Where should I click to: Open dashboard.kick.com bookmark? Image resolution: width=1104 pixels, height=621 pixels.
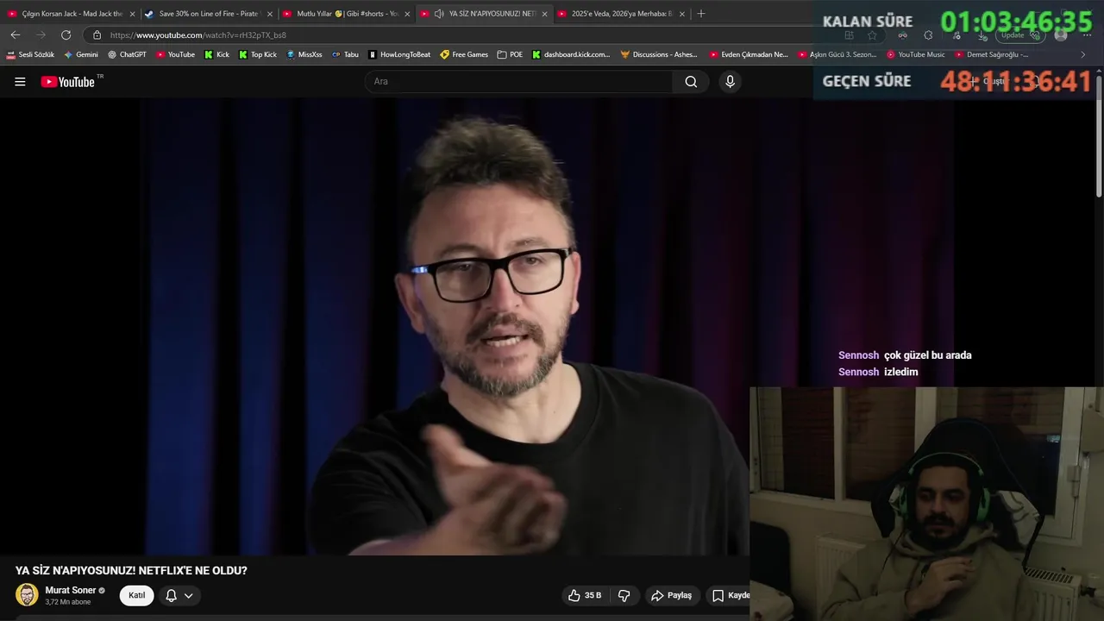570,54
